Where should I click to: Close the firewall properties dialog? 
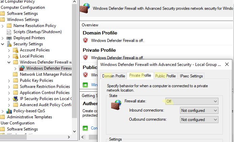coord(227,65)
